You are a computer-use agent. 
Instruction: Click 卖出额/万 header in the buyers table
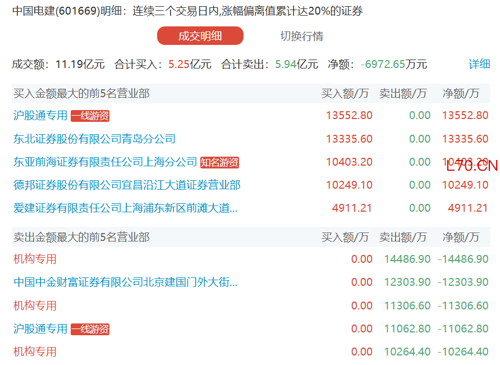pos(402,93)
